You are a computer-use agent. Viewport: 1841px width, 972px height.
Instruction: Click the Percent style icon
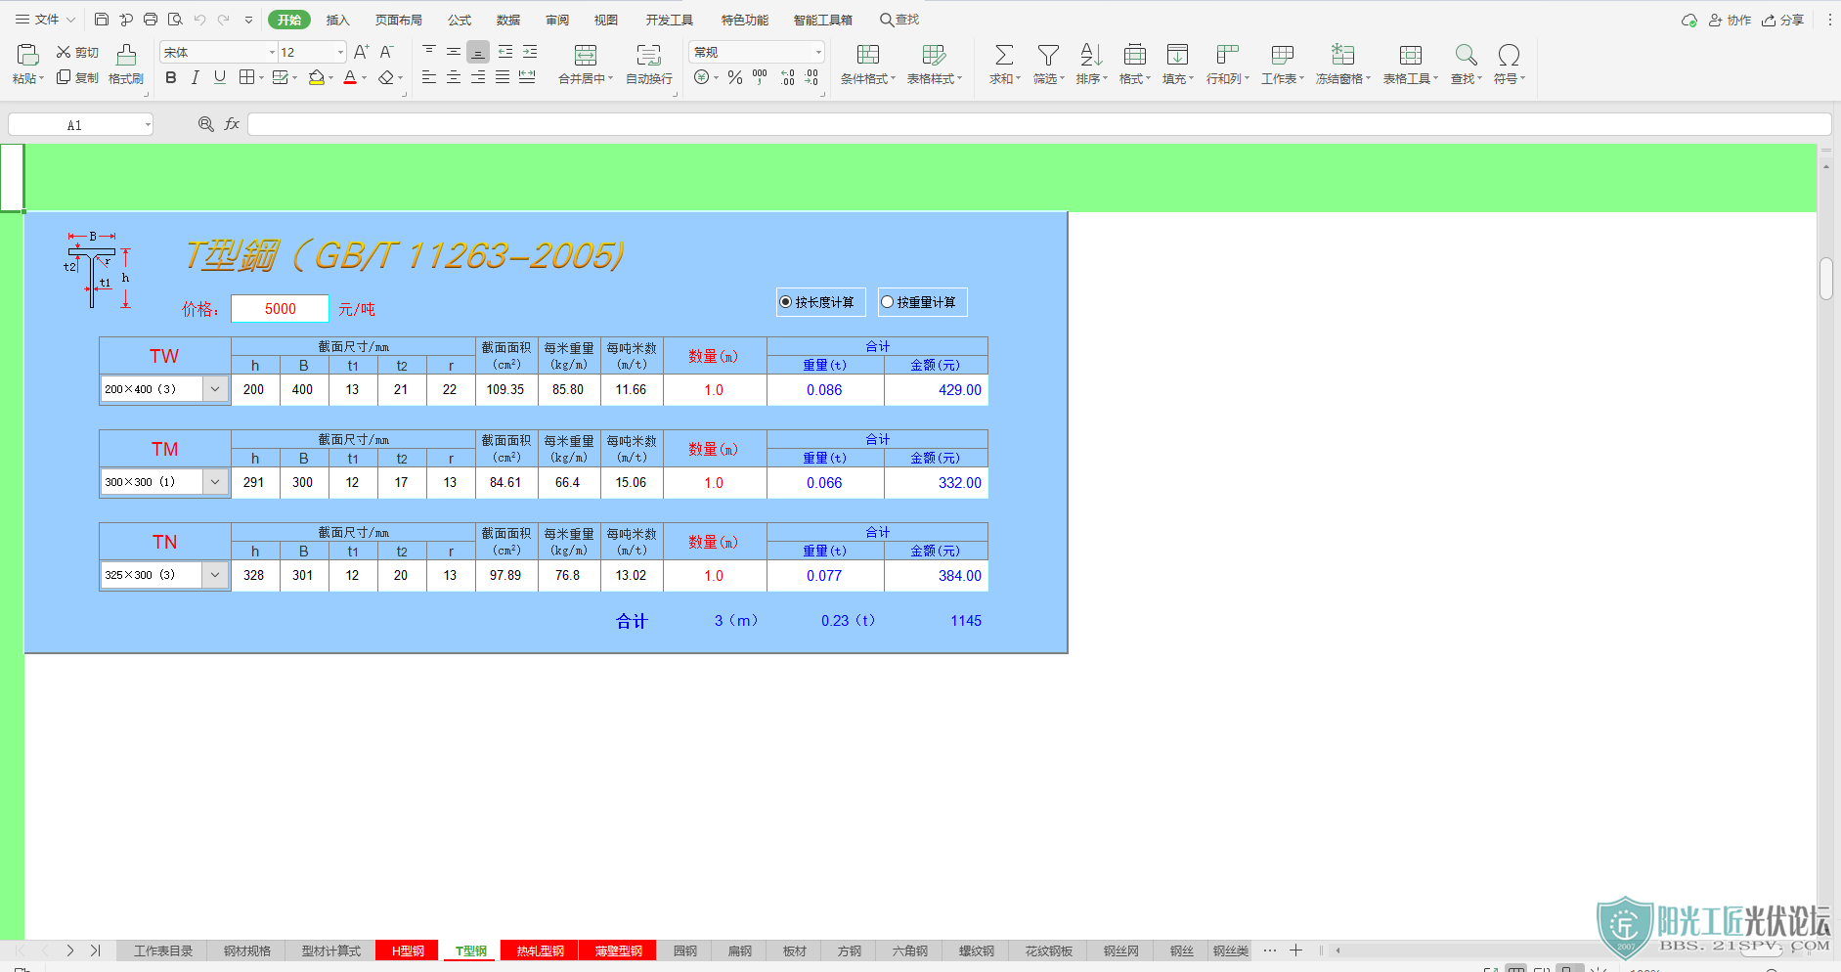[735, 77]
